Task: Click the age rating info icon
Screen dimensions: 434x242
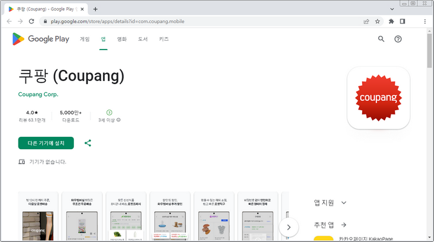Action: [118, 120]
